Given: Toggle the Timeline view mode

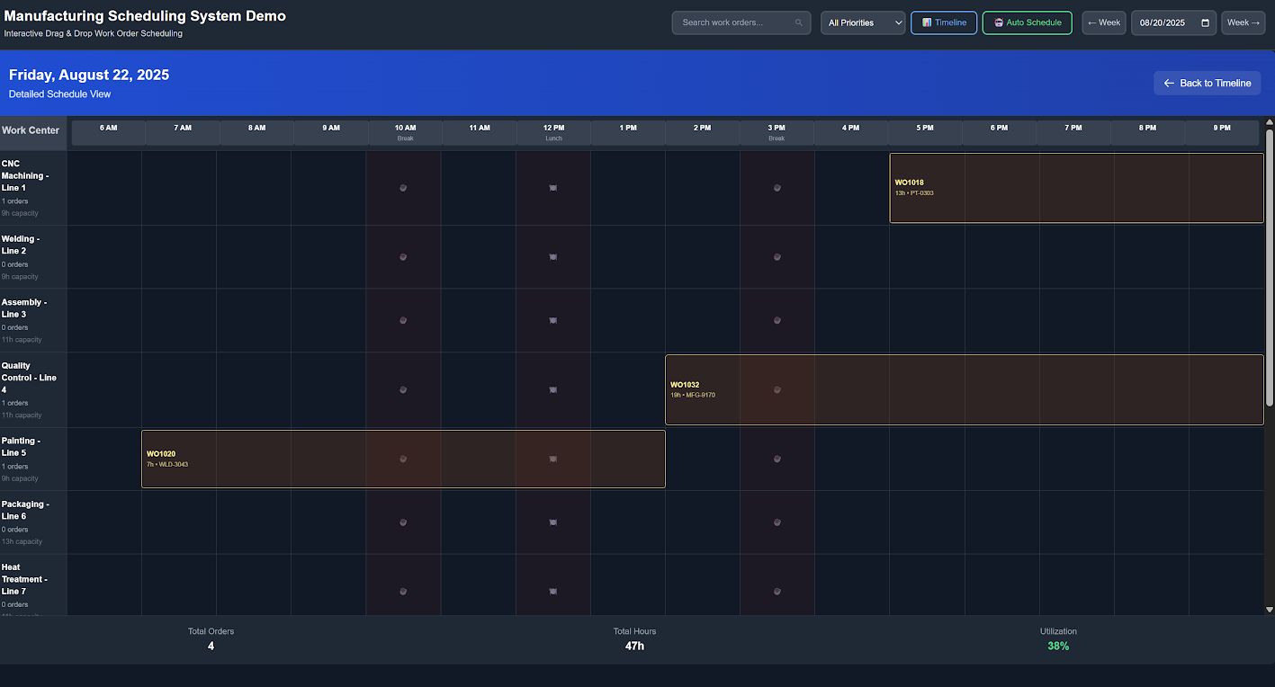Looking at the screenshot, I should [x=943, y=22].
